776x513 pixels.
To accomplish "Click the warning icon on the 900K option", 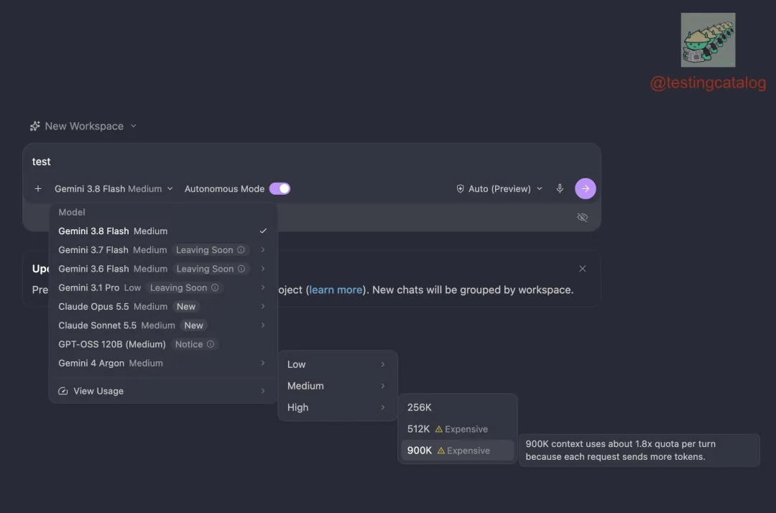I will click(x=441, y=450).
